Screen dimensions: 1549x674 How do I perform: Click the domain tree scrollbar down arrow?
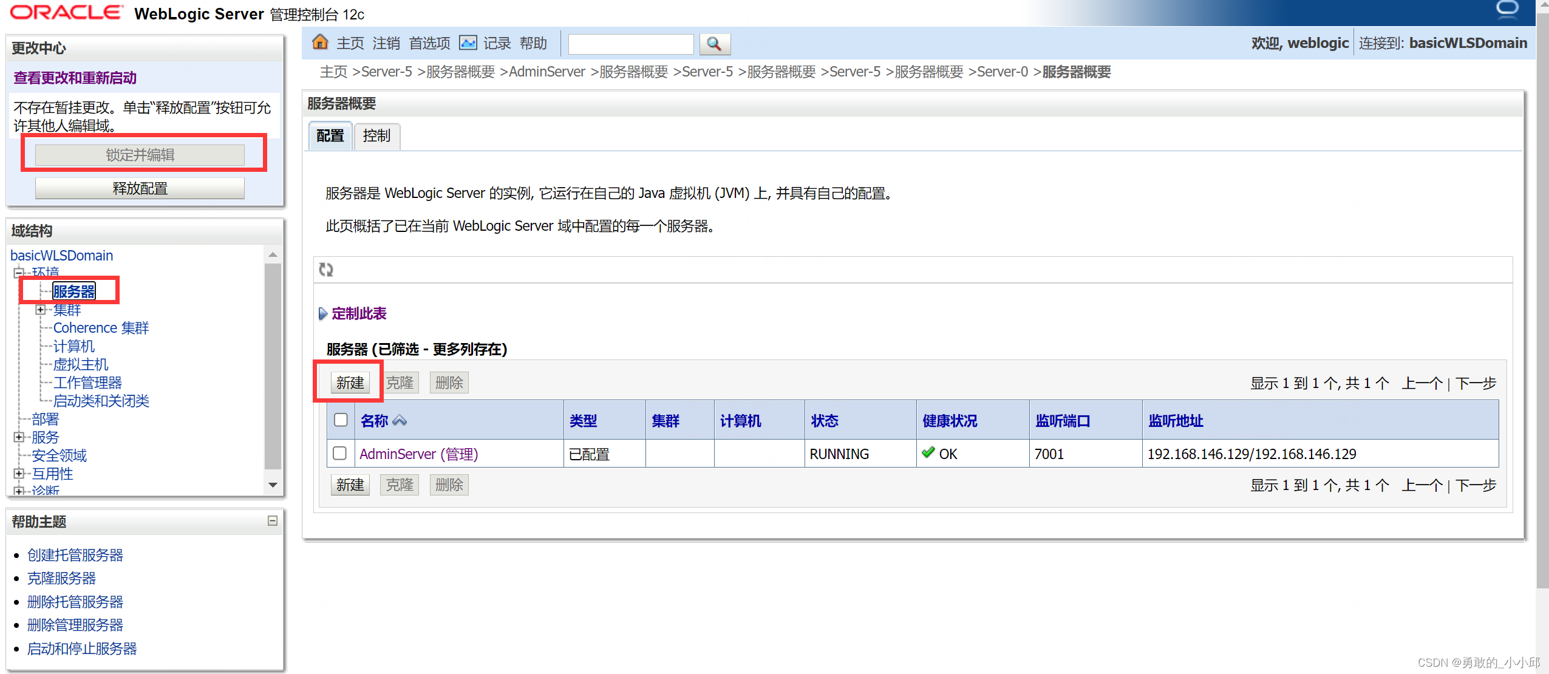click(x=273, y=485)
